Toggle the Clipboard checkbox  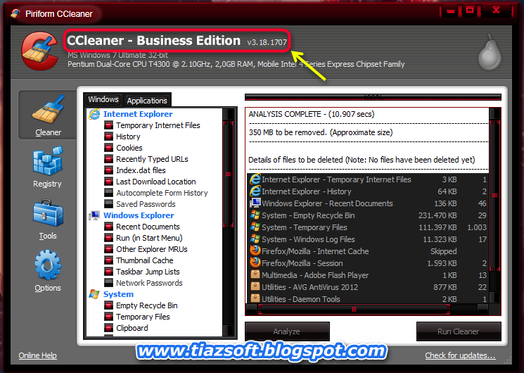[108, 328]
